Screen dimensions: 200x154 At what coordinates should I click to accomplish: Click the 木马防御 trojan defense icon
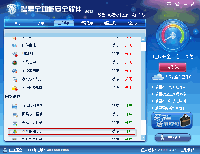(x=15, y=63)
